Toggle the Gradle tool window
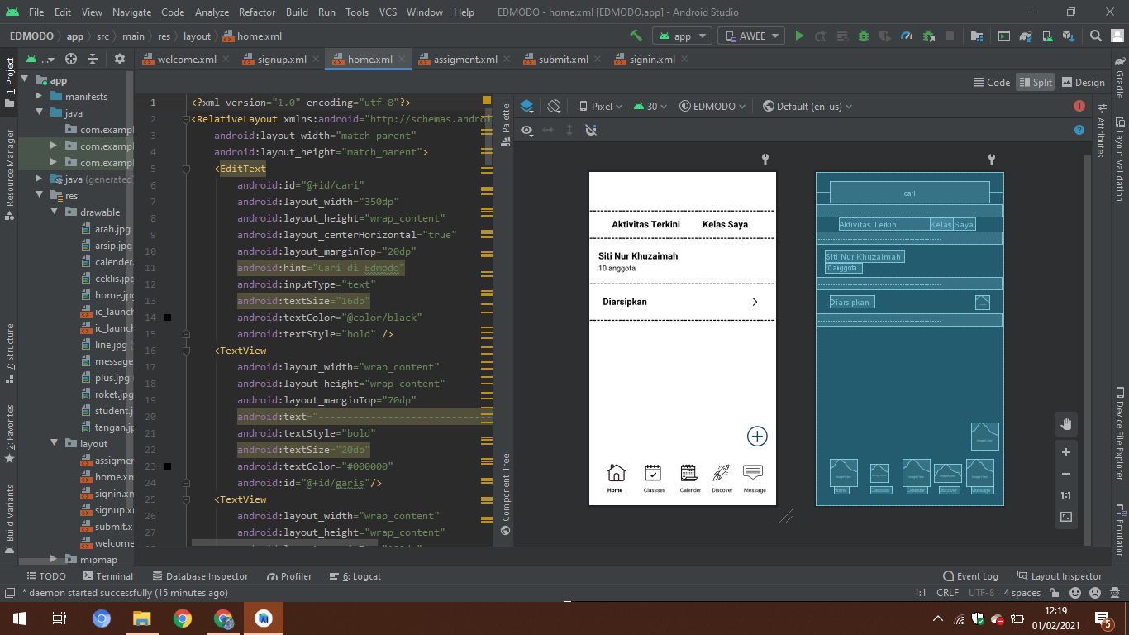This screenshot has width=1129, height=635. [x=1120, y=78]
